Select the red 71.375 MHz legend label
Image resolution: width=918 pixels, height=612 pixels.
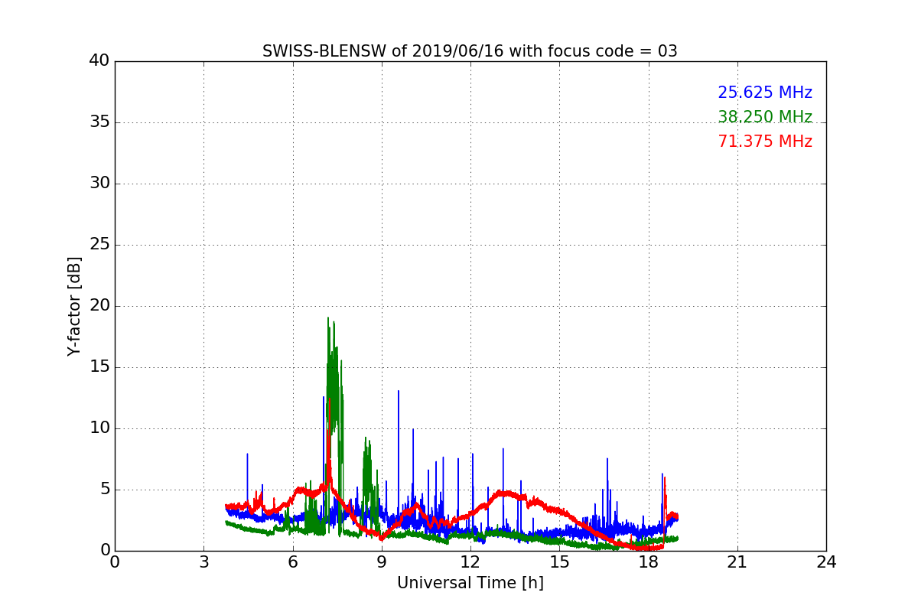pos(765,142)
